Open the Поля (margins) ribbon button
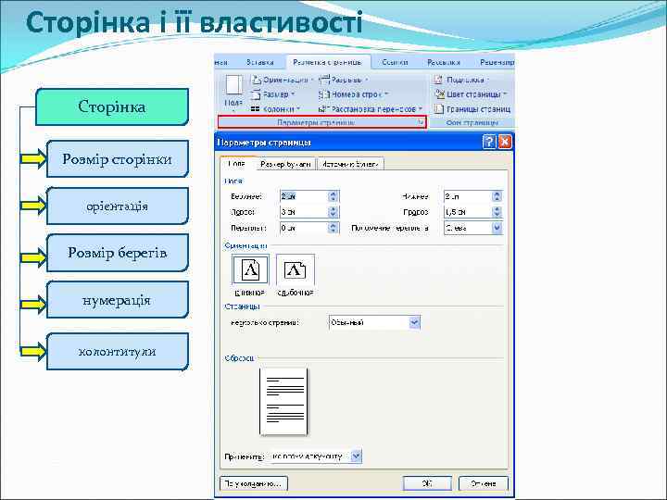Viewport: 667px width, 500px height. pos(233,92)
